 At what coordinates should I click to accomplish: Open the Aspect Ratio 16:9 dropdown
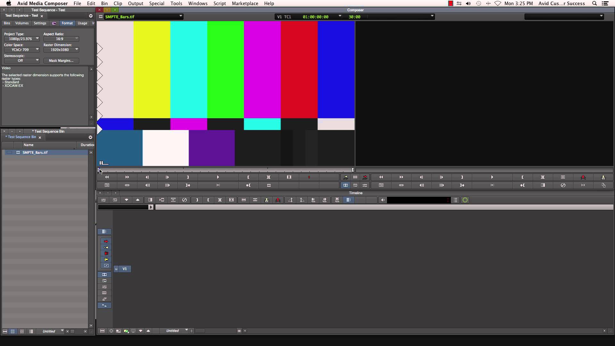coord(61,39)
